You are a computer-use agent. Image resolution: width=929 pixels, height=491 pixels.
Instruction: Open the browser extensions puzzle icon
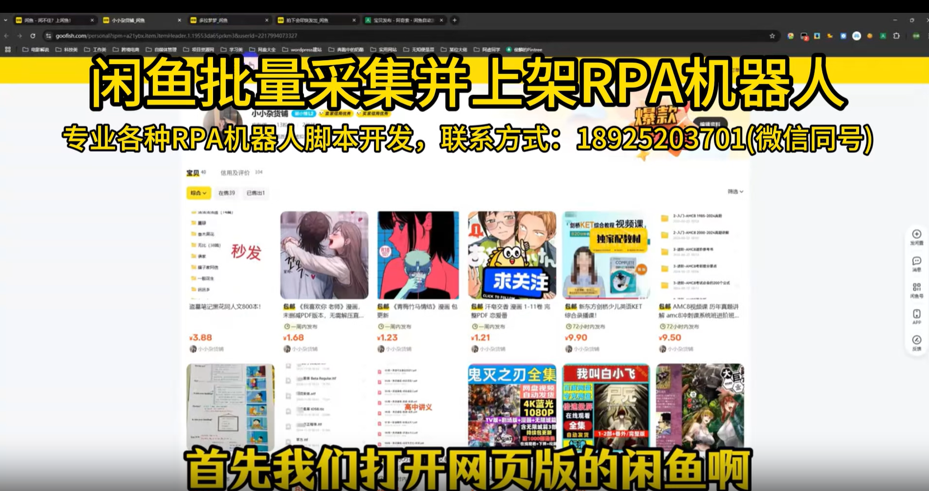pos(897,36)
